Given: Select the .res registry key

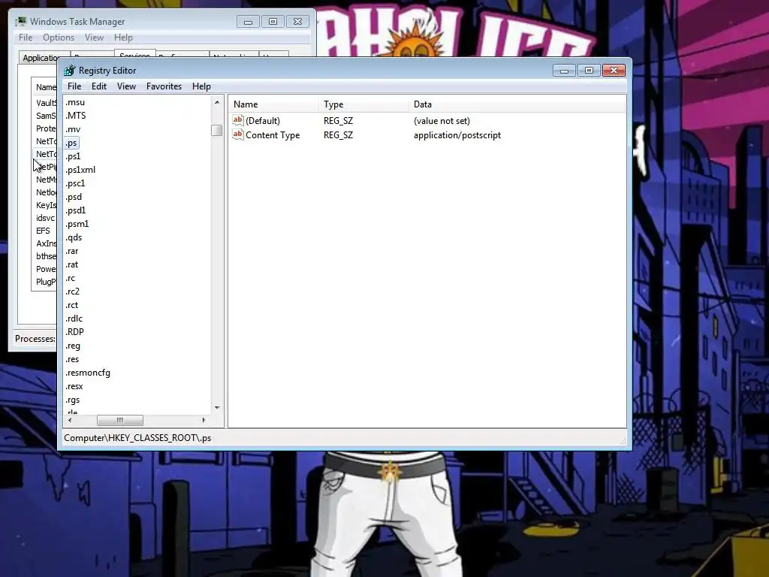Looking at the screenshot, I should coord(72,359).
